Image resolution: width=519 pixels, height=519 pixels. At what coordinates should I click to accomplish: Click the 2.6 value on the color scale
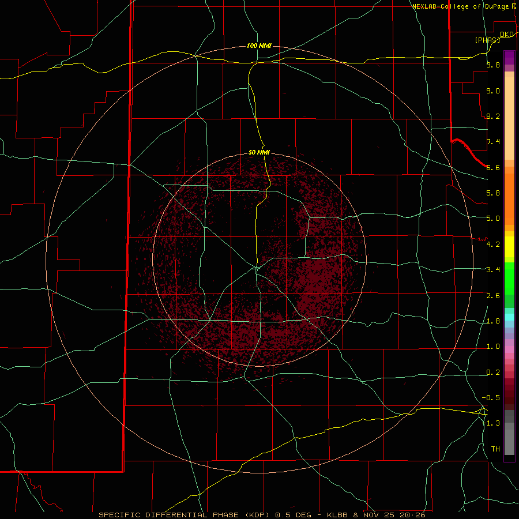point(493,296)
